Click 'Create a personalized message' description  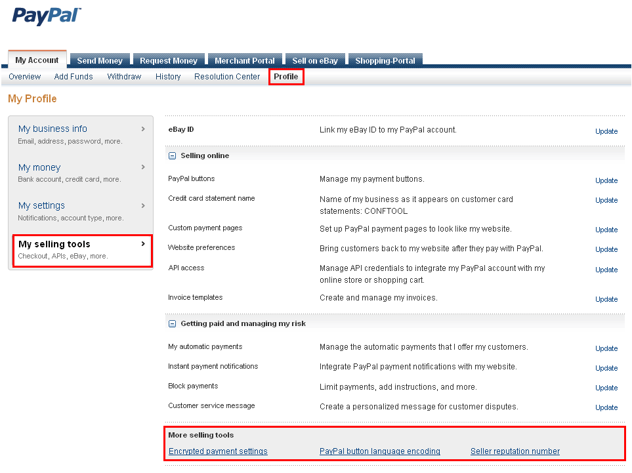(419, 407)
